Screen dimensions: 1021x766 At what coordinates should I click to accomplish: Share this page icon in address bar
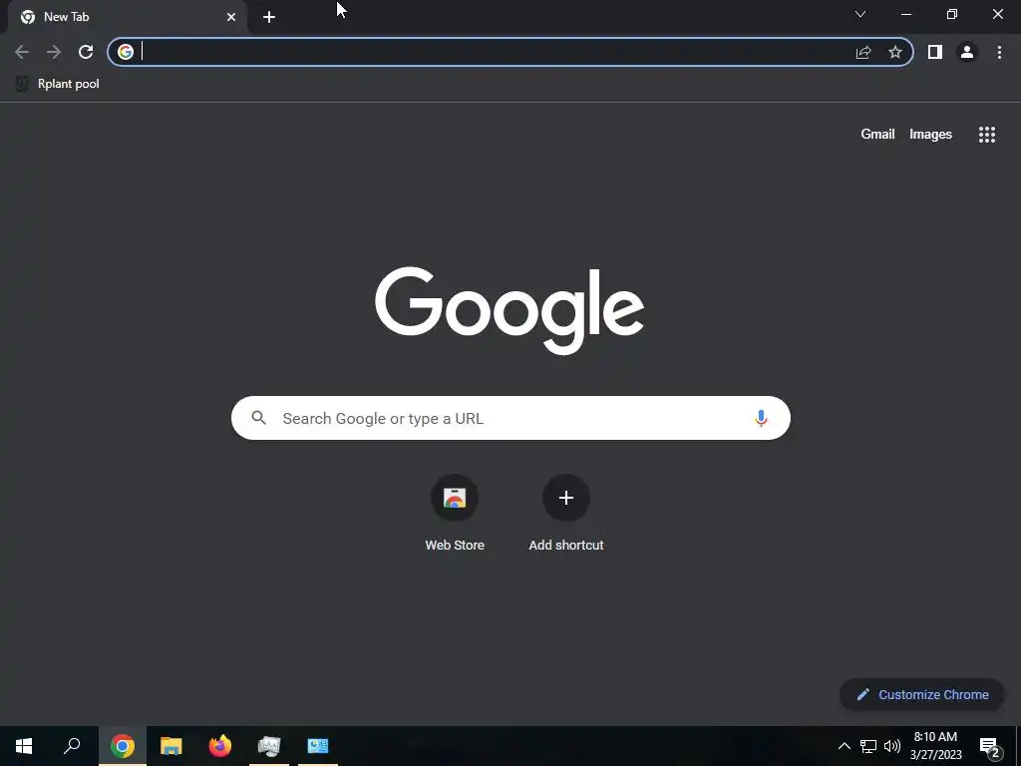[863, 52]
